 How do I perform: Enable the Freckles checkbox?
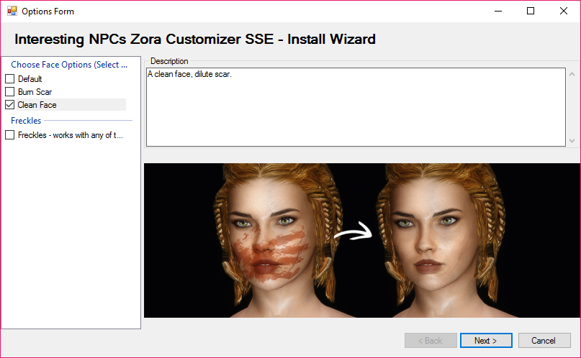coord(10,135)
